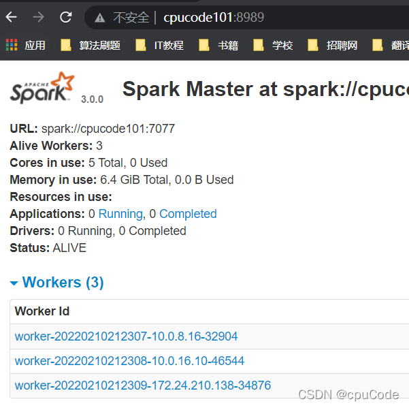Click the Worker Id column header

point(42,311)
